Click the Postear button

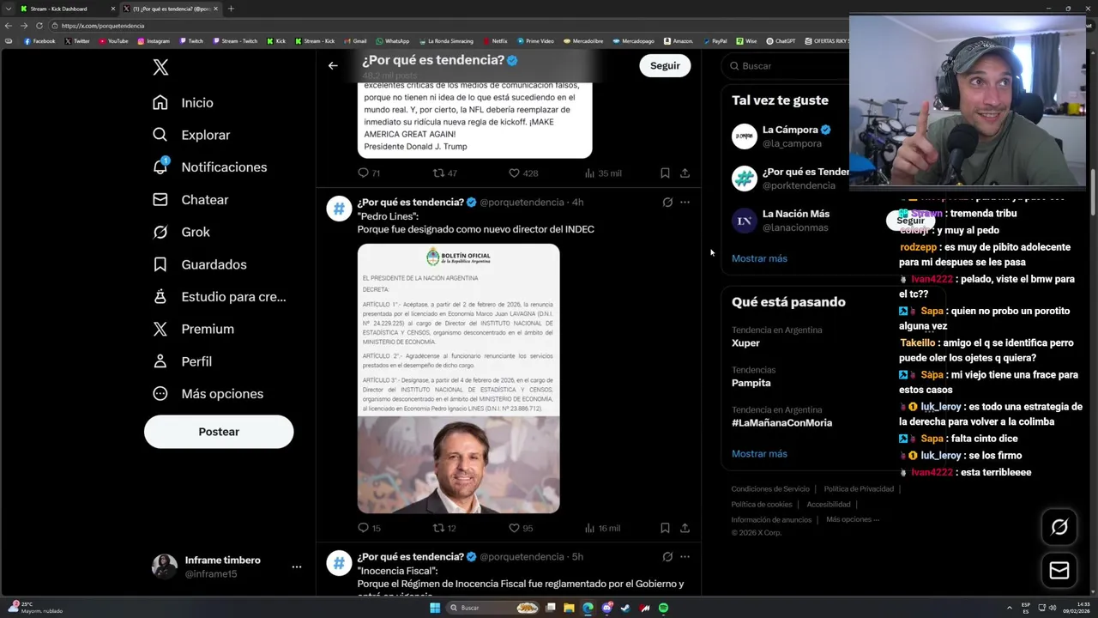point(219,432)
